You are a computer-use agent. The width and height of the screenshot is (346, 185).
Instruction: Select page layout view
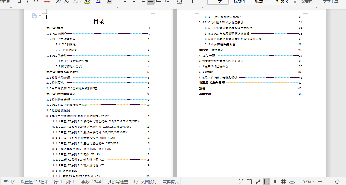tap(266, 181)
